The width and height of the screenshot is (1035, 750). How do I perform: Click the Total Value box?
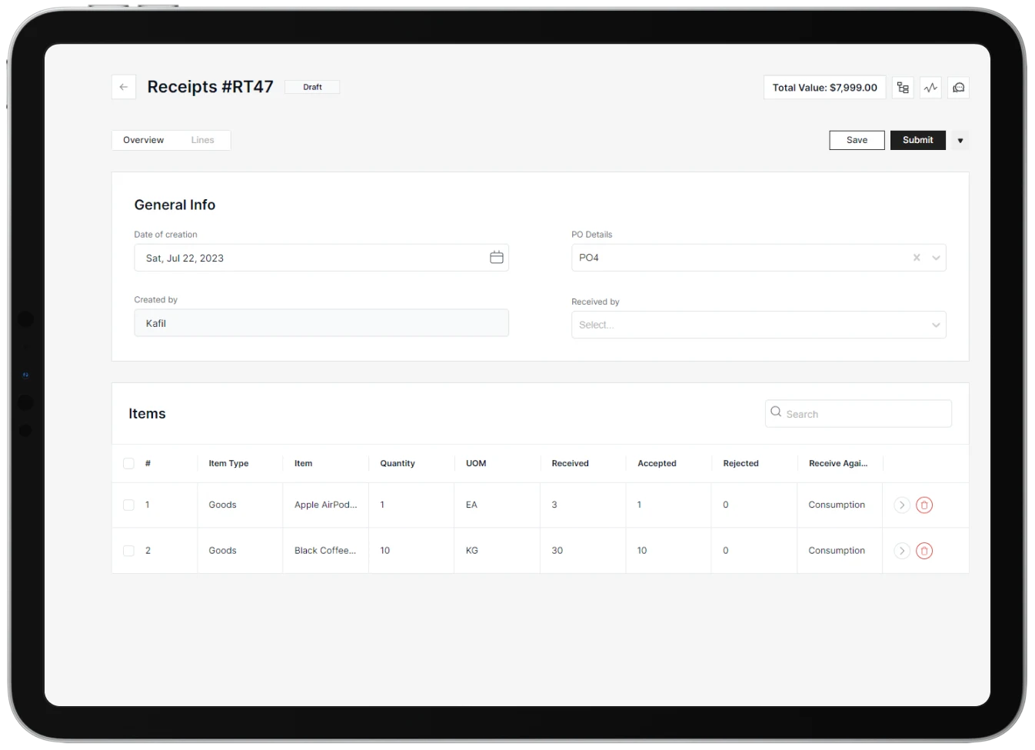[x=824, y=88]
